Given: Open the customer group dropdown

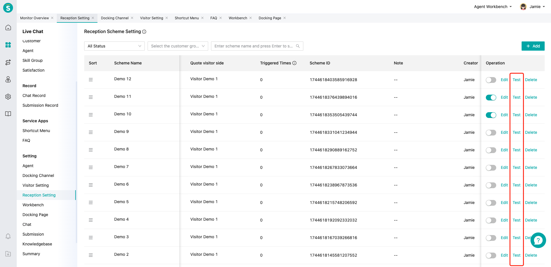Looking at the screenshot, I should pos(178,46).
